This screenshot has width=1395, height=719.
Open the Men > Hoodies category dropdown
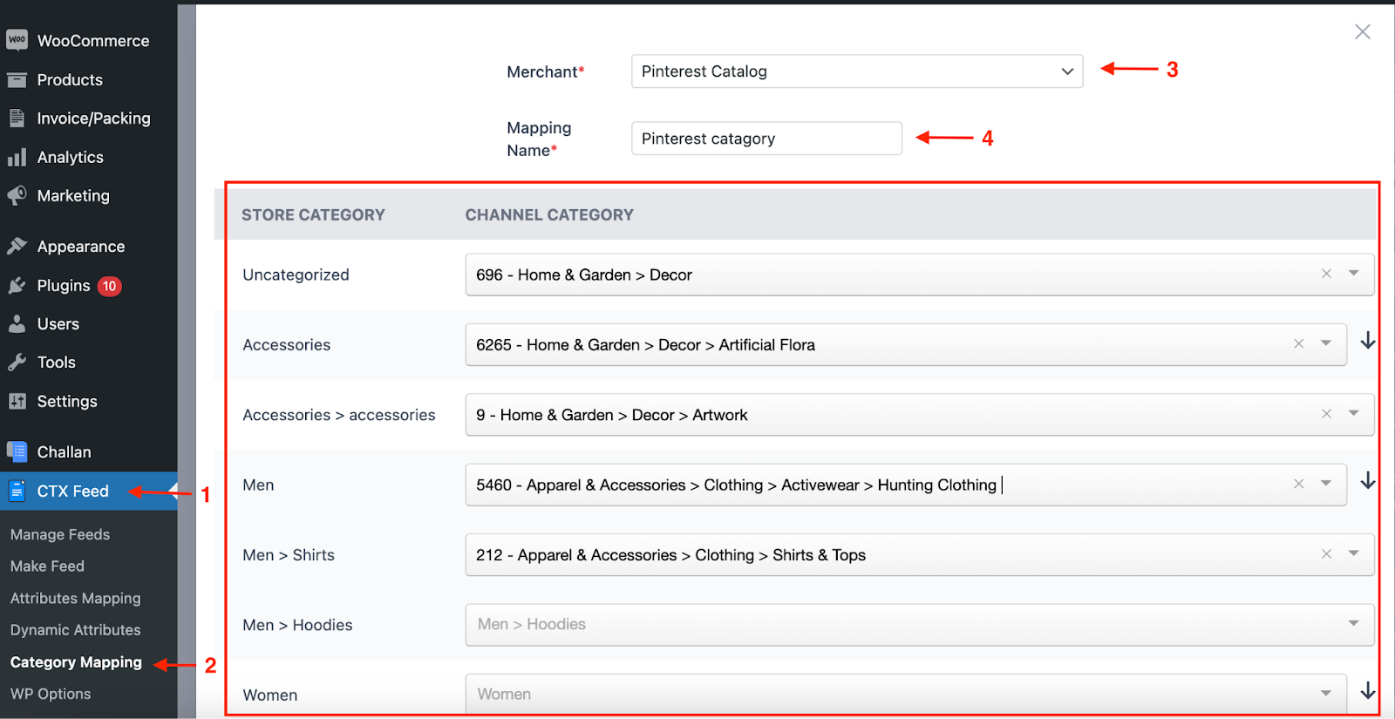point(920,625)
